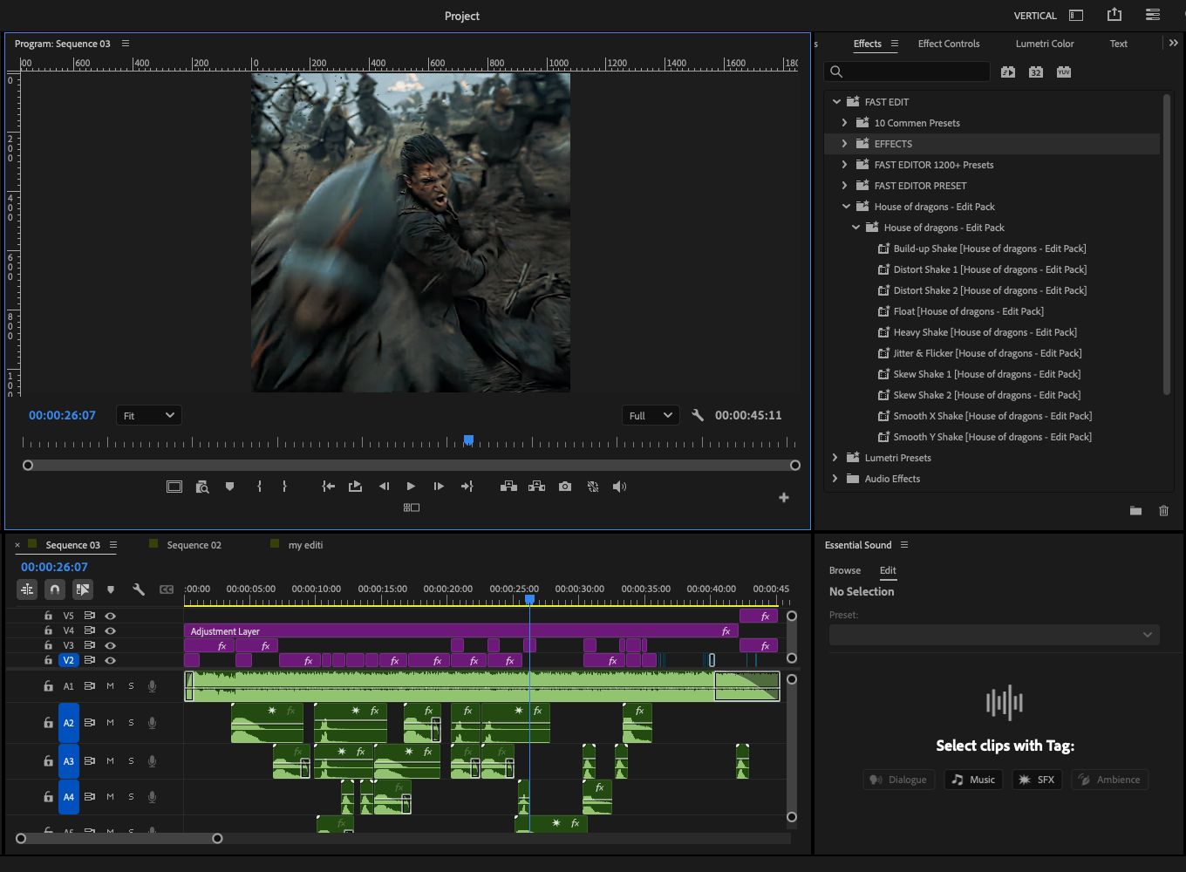
Task: Switch to Browse tab in Essential Sound
Action: tap(845, 570)
